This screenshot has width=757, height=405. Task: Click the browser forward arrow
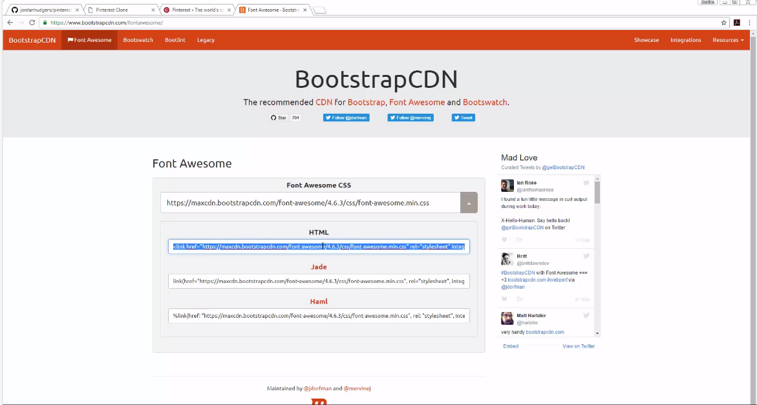(21, 23)
